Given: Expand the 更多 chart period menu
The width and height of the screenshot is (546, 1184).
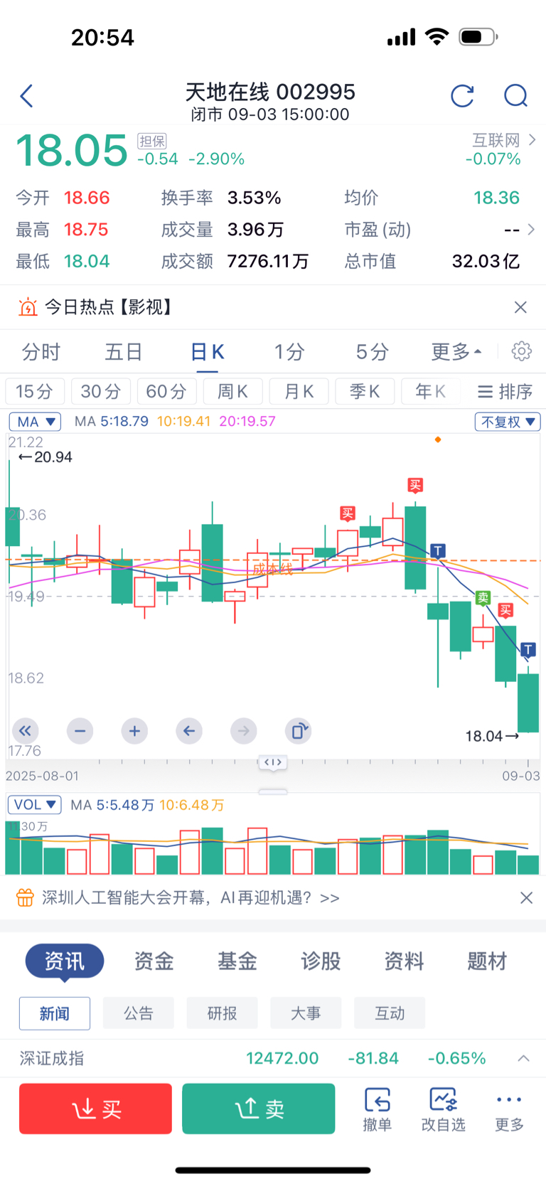Looking at the screenshot, I should pyautogui.click(x=456, y=351).
